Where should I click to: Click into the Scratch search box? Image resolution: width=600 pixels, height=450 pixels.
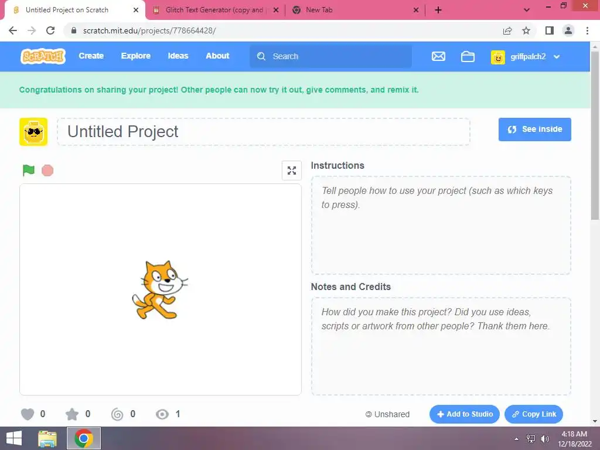(x=331, y=56)
